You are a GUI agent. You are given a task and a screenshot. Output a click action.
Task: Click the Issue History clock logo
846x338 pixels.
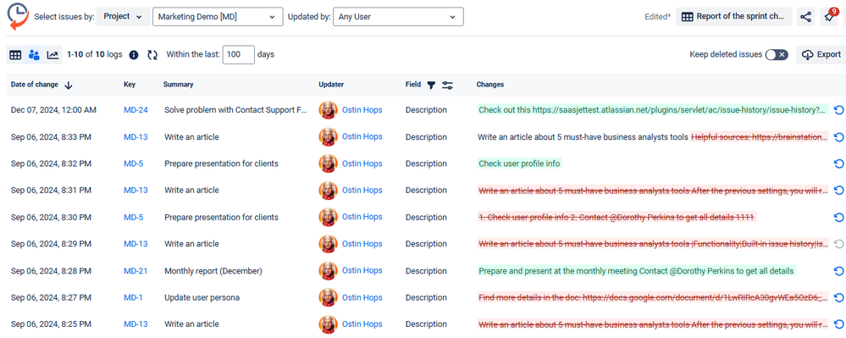coord(18,16)
